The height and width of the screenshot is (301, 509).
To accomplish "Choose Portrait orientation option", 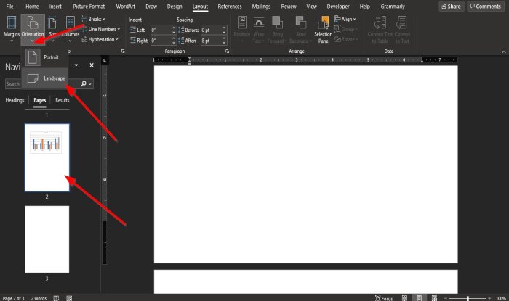I will click(45, 57).
